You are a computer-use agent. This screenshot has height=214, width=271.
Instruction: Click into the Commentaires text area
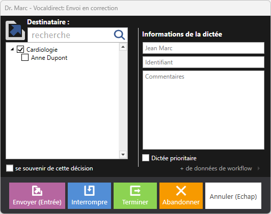pyautogui.click(x=203, y=110)
